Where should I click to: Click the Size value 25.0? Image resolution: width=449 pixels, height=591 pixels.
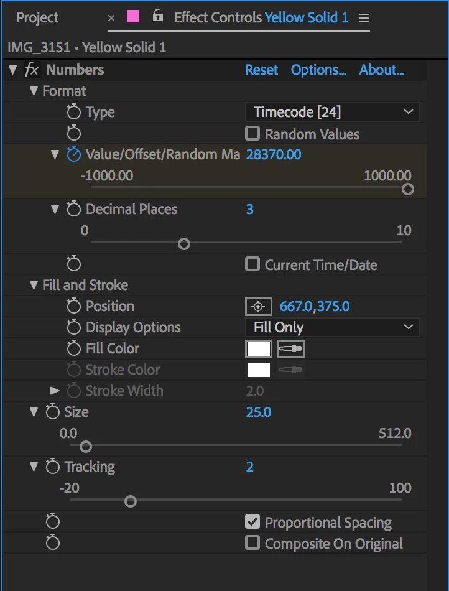pyautogui.click(x=259, y=412)
